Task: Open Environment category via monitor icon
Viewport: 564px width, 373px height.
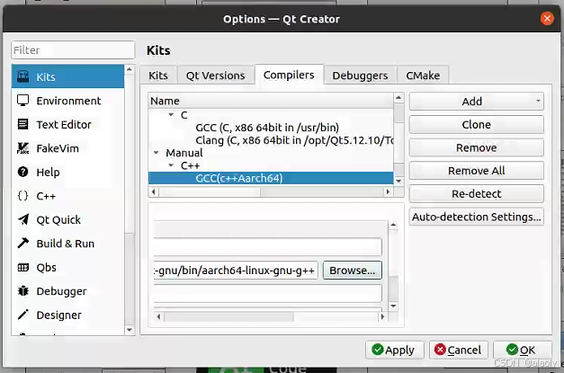Action: pos(23,101)
